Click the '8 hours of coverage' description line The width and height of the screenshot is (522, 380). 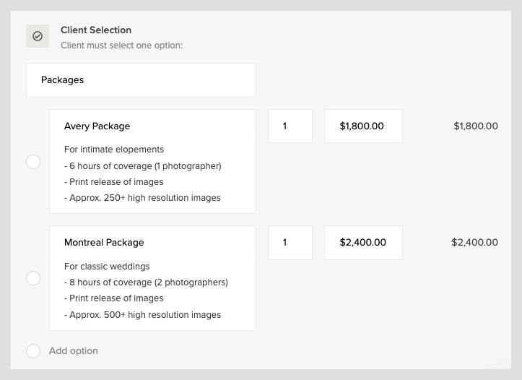(146, 282)
